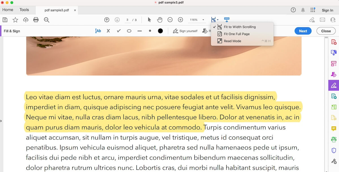Open the Combine Files tool

click(334, 52)
